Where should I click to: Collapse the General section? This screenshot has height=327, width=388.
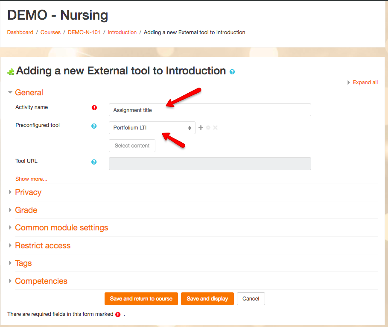(x=29, y=93)
